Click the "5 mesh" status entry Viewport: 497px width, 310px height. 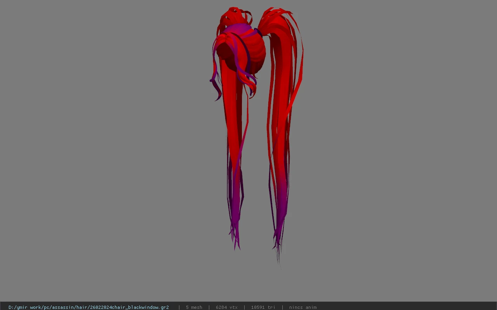coord(194,307)
